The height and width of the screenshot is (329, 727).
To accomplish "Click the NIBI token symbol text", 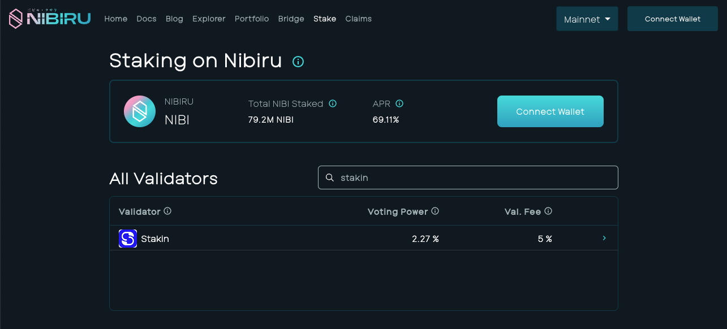I will (177, 120).
